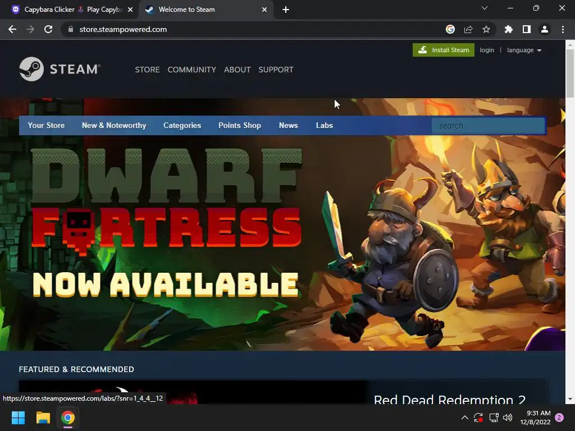
Task: Open the taskbar clock and date
Action: [535, 418]
